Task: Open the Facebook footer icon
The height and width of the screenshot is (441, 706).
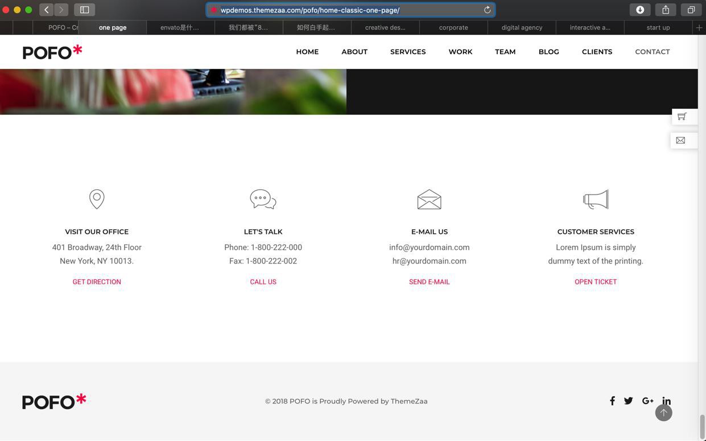Action: tap(612, 401)
